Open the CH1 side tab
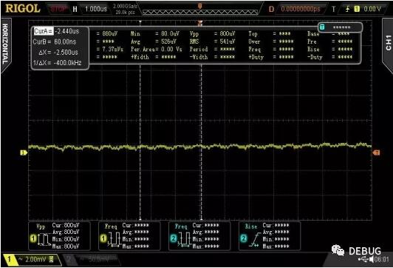This screenshot has width=393, height=268. [x=388, y=43]
